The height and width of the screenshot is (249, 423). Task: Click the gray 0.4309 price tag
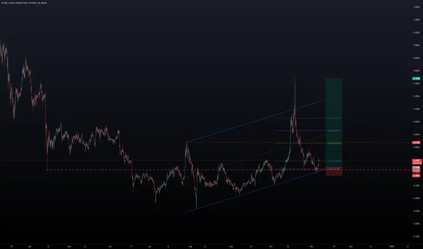[416, 168]
